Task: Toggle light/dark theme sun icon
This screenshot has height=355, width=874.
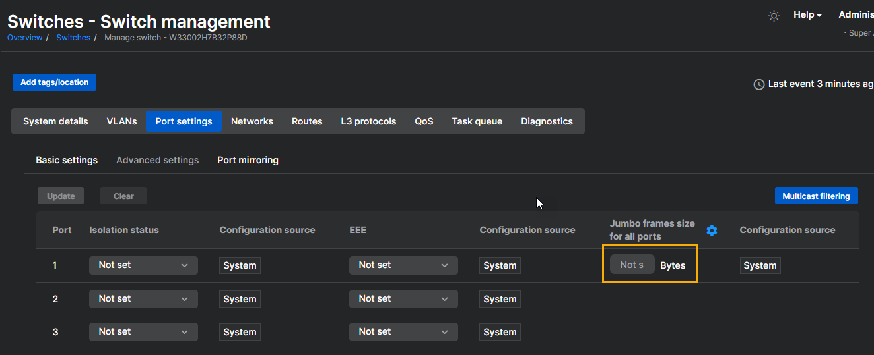Action: [x=774, y=16]
